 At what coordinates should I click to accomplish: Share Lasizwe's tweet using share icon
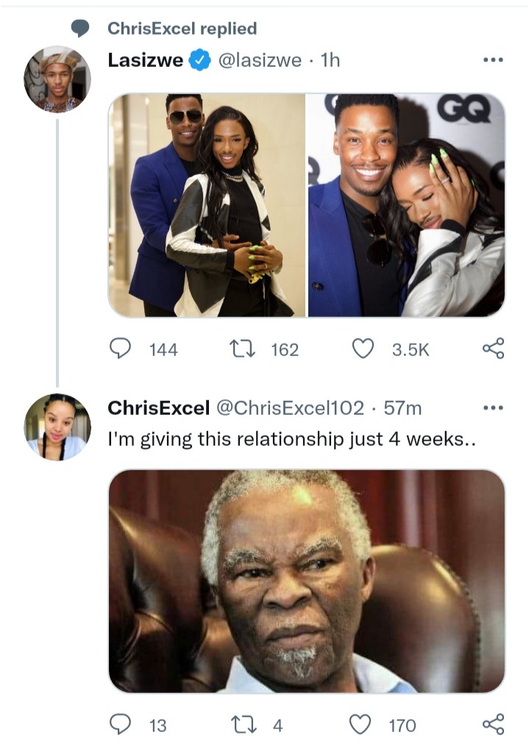(x=493, y=349)
